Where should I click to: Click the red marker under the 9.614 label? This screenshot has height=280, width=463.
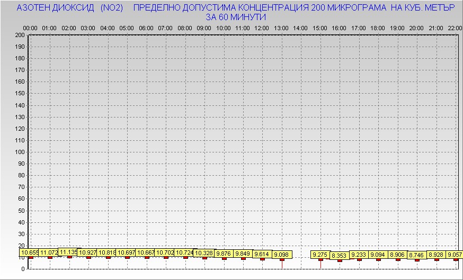[262, 259]
